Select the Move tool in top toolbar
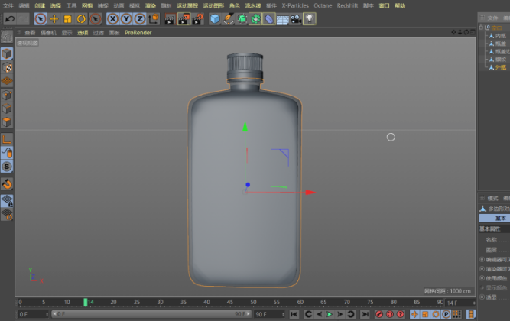510x321 pixels. coord(54,18)
